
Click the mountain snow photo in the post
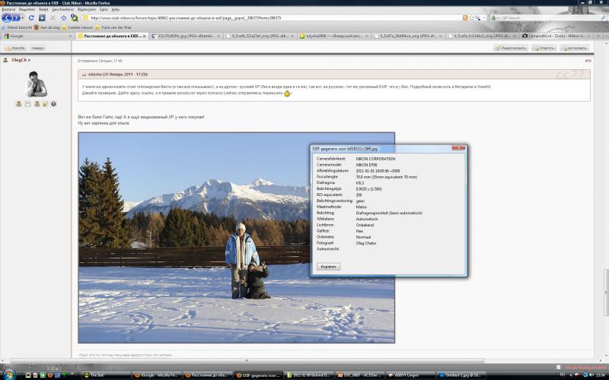pos(236,238)
